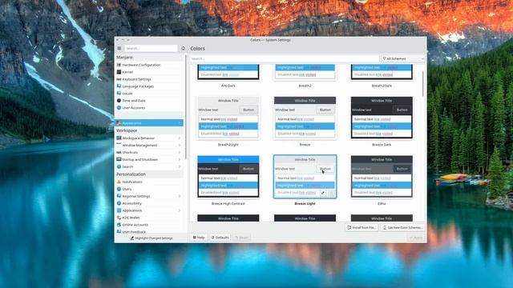Click the sidebar search field
This screenshot has width=513, height=288.
(151, 48)
